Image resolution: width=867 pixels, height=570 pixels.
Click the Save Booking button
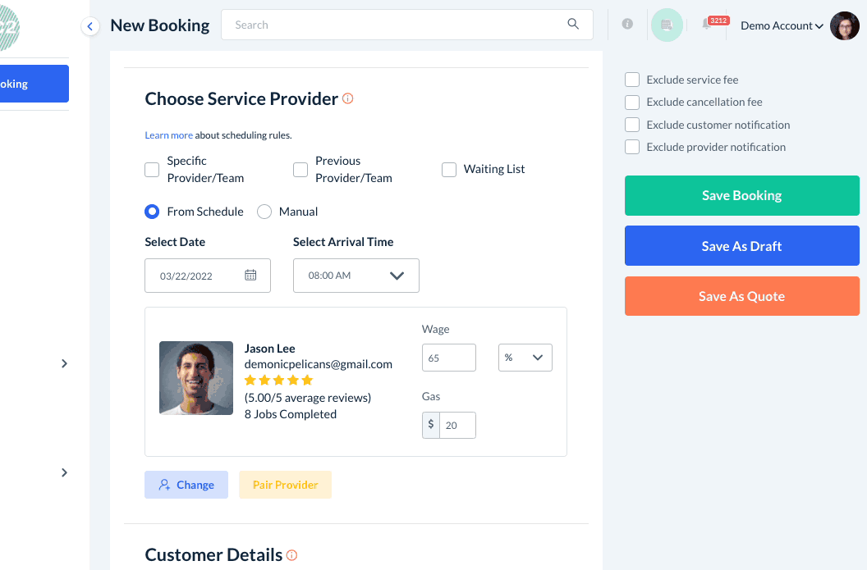click(741, 196)
